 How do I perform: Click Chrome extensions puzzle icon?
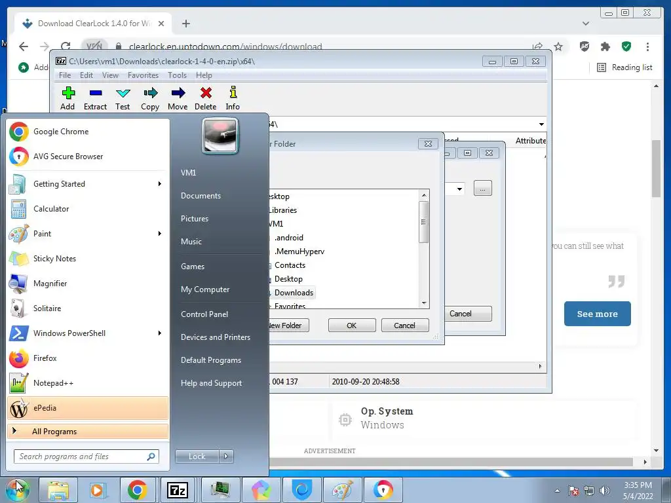coord(605,47)
